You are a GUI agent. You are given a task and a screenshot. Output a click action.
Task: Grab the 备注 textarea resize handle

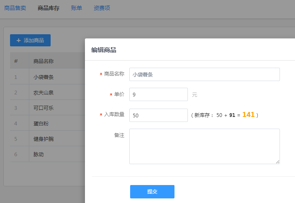point(277,162)
